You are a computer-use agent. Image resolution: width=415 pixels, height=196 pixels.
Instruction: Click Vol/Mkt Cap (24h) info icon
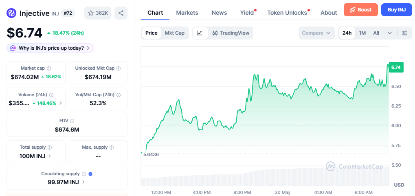coord(119,95)
